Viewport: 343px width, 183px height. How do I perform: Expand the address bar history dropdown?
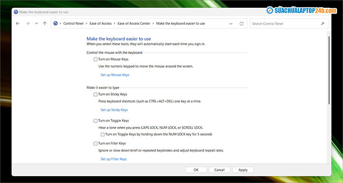click(x=230, y=23)
